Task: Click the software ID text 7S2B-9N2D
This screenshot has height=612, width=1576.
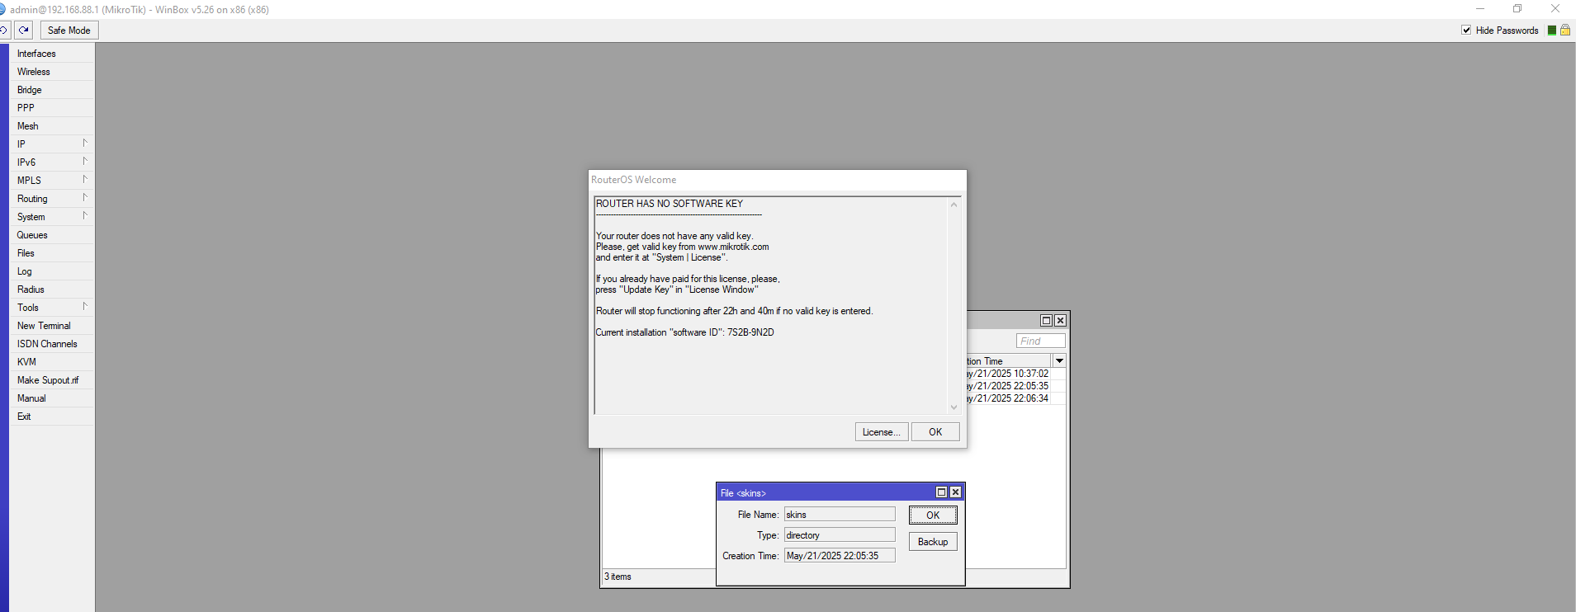Action: tap(750, 332)
